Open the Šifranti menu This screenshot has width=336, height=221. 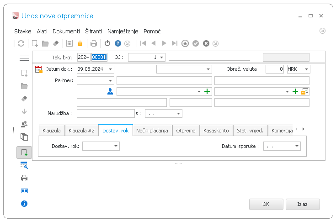coord(94,31)
